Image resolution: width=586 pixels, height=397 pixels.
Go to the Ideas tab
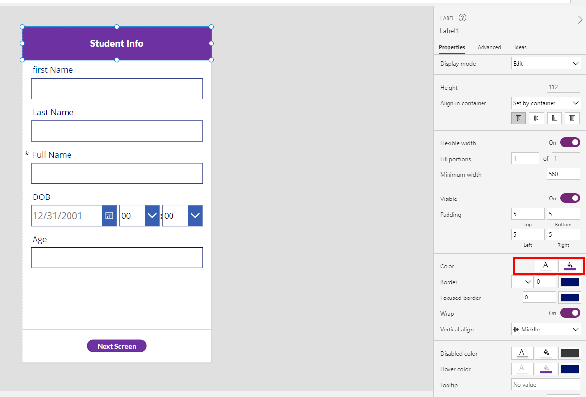pyautogui.click(x=520, y=47)
